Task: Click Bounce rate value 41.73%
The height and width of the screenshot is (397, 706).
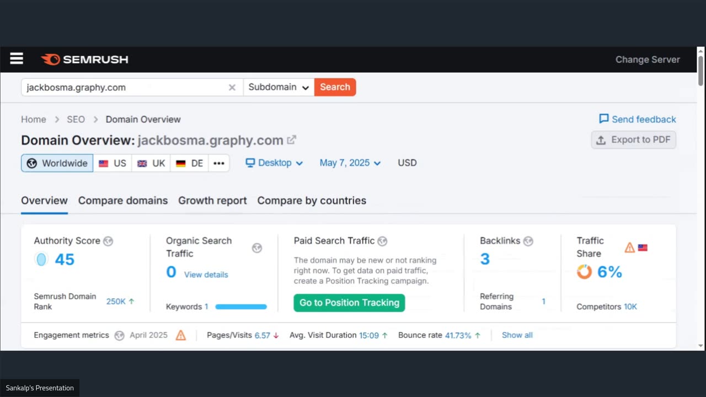Action: coord(458,335)
